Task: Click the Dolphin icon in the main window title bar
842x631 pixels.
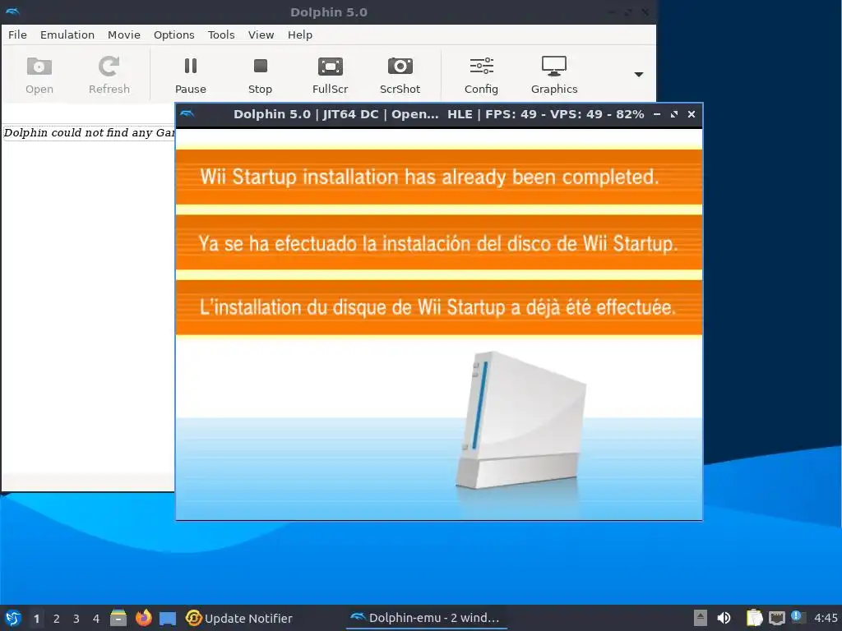Action: (12, 12)
